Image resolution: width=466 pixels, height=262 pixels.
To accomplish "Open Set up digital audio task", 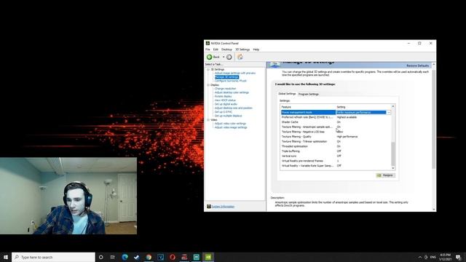I will [226, 104].
